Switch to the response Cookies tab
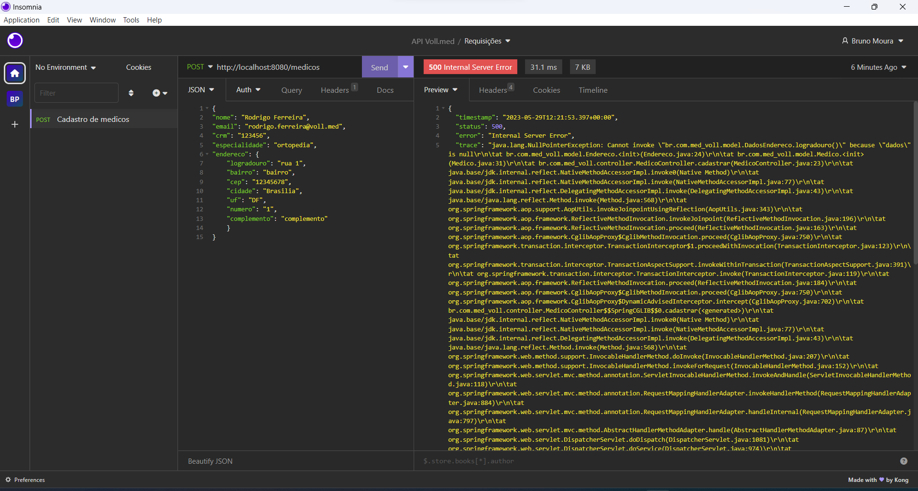Screen dimensions: 918x491 546,90
